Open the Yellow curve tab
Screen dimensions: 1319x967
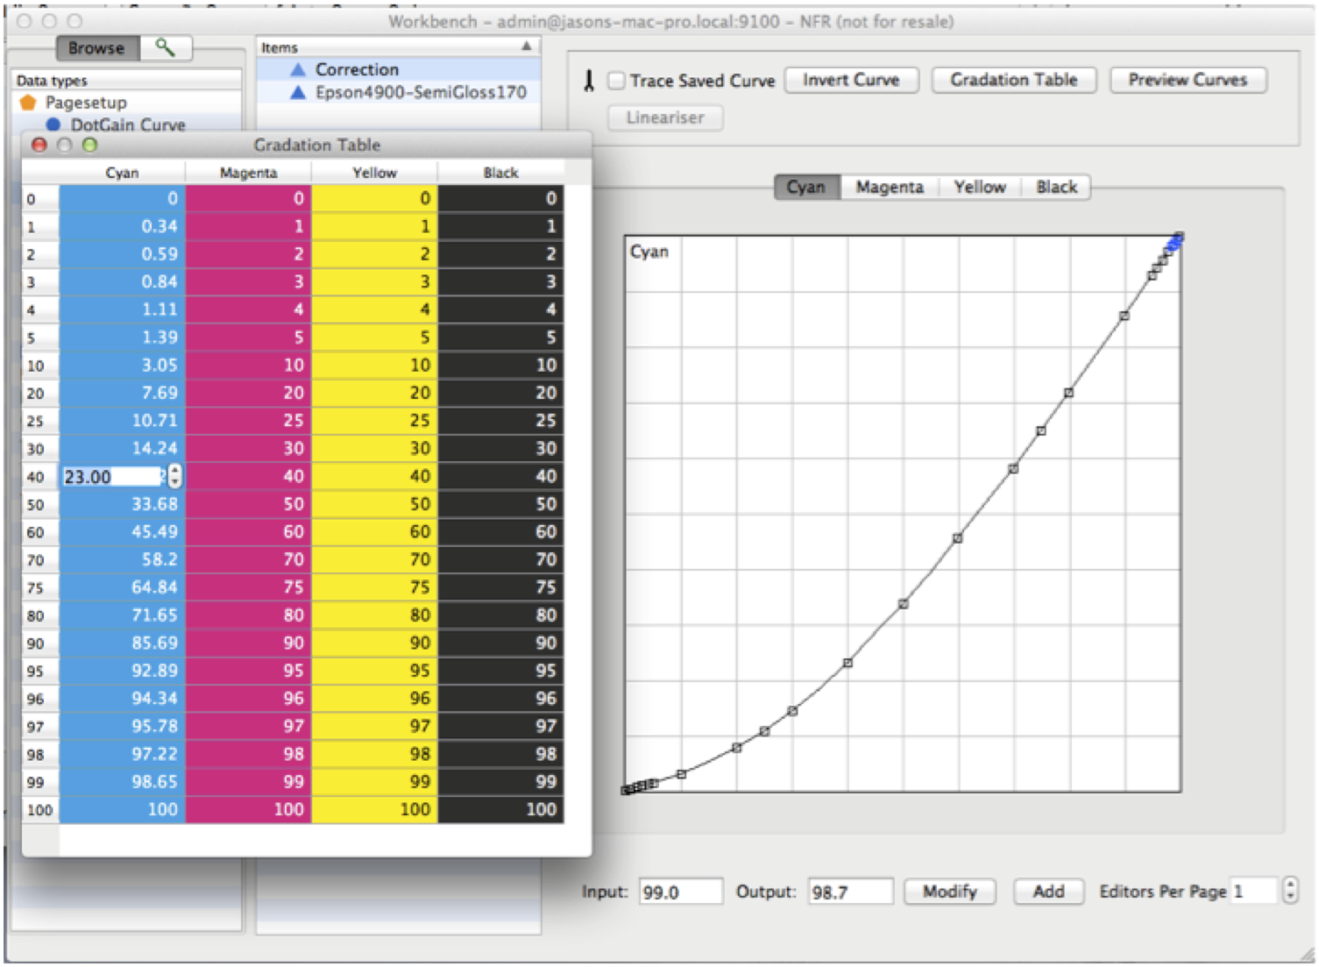(979, 187)
